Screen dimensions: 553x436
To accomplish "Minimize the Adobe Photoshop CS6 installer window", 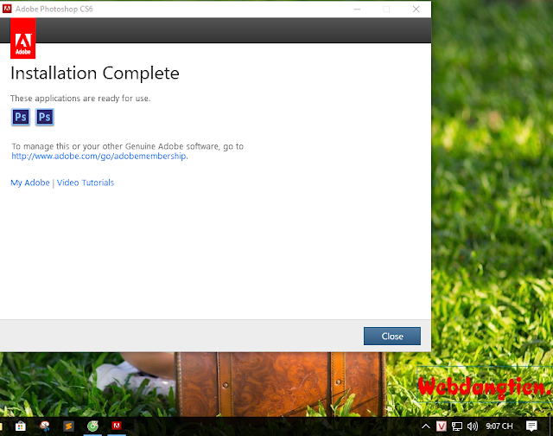I will (x=357, y=9).
